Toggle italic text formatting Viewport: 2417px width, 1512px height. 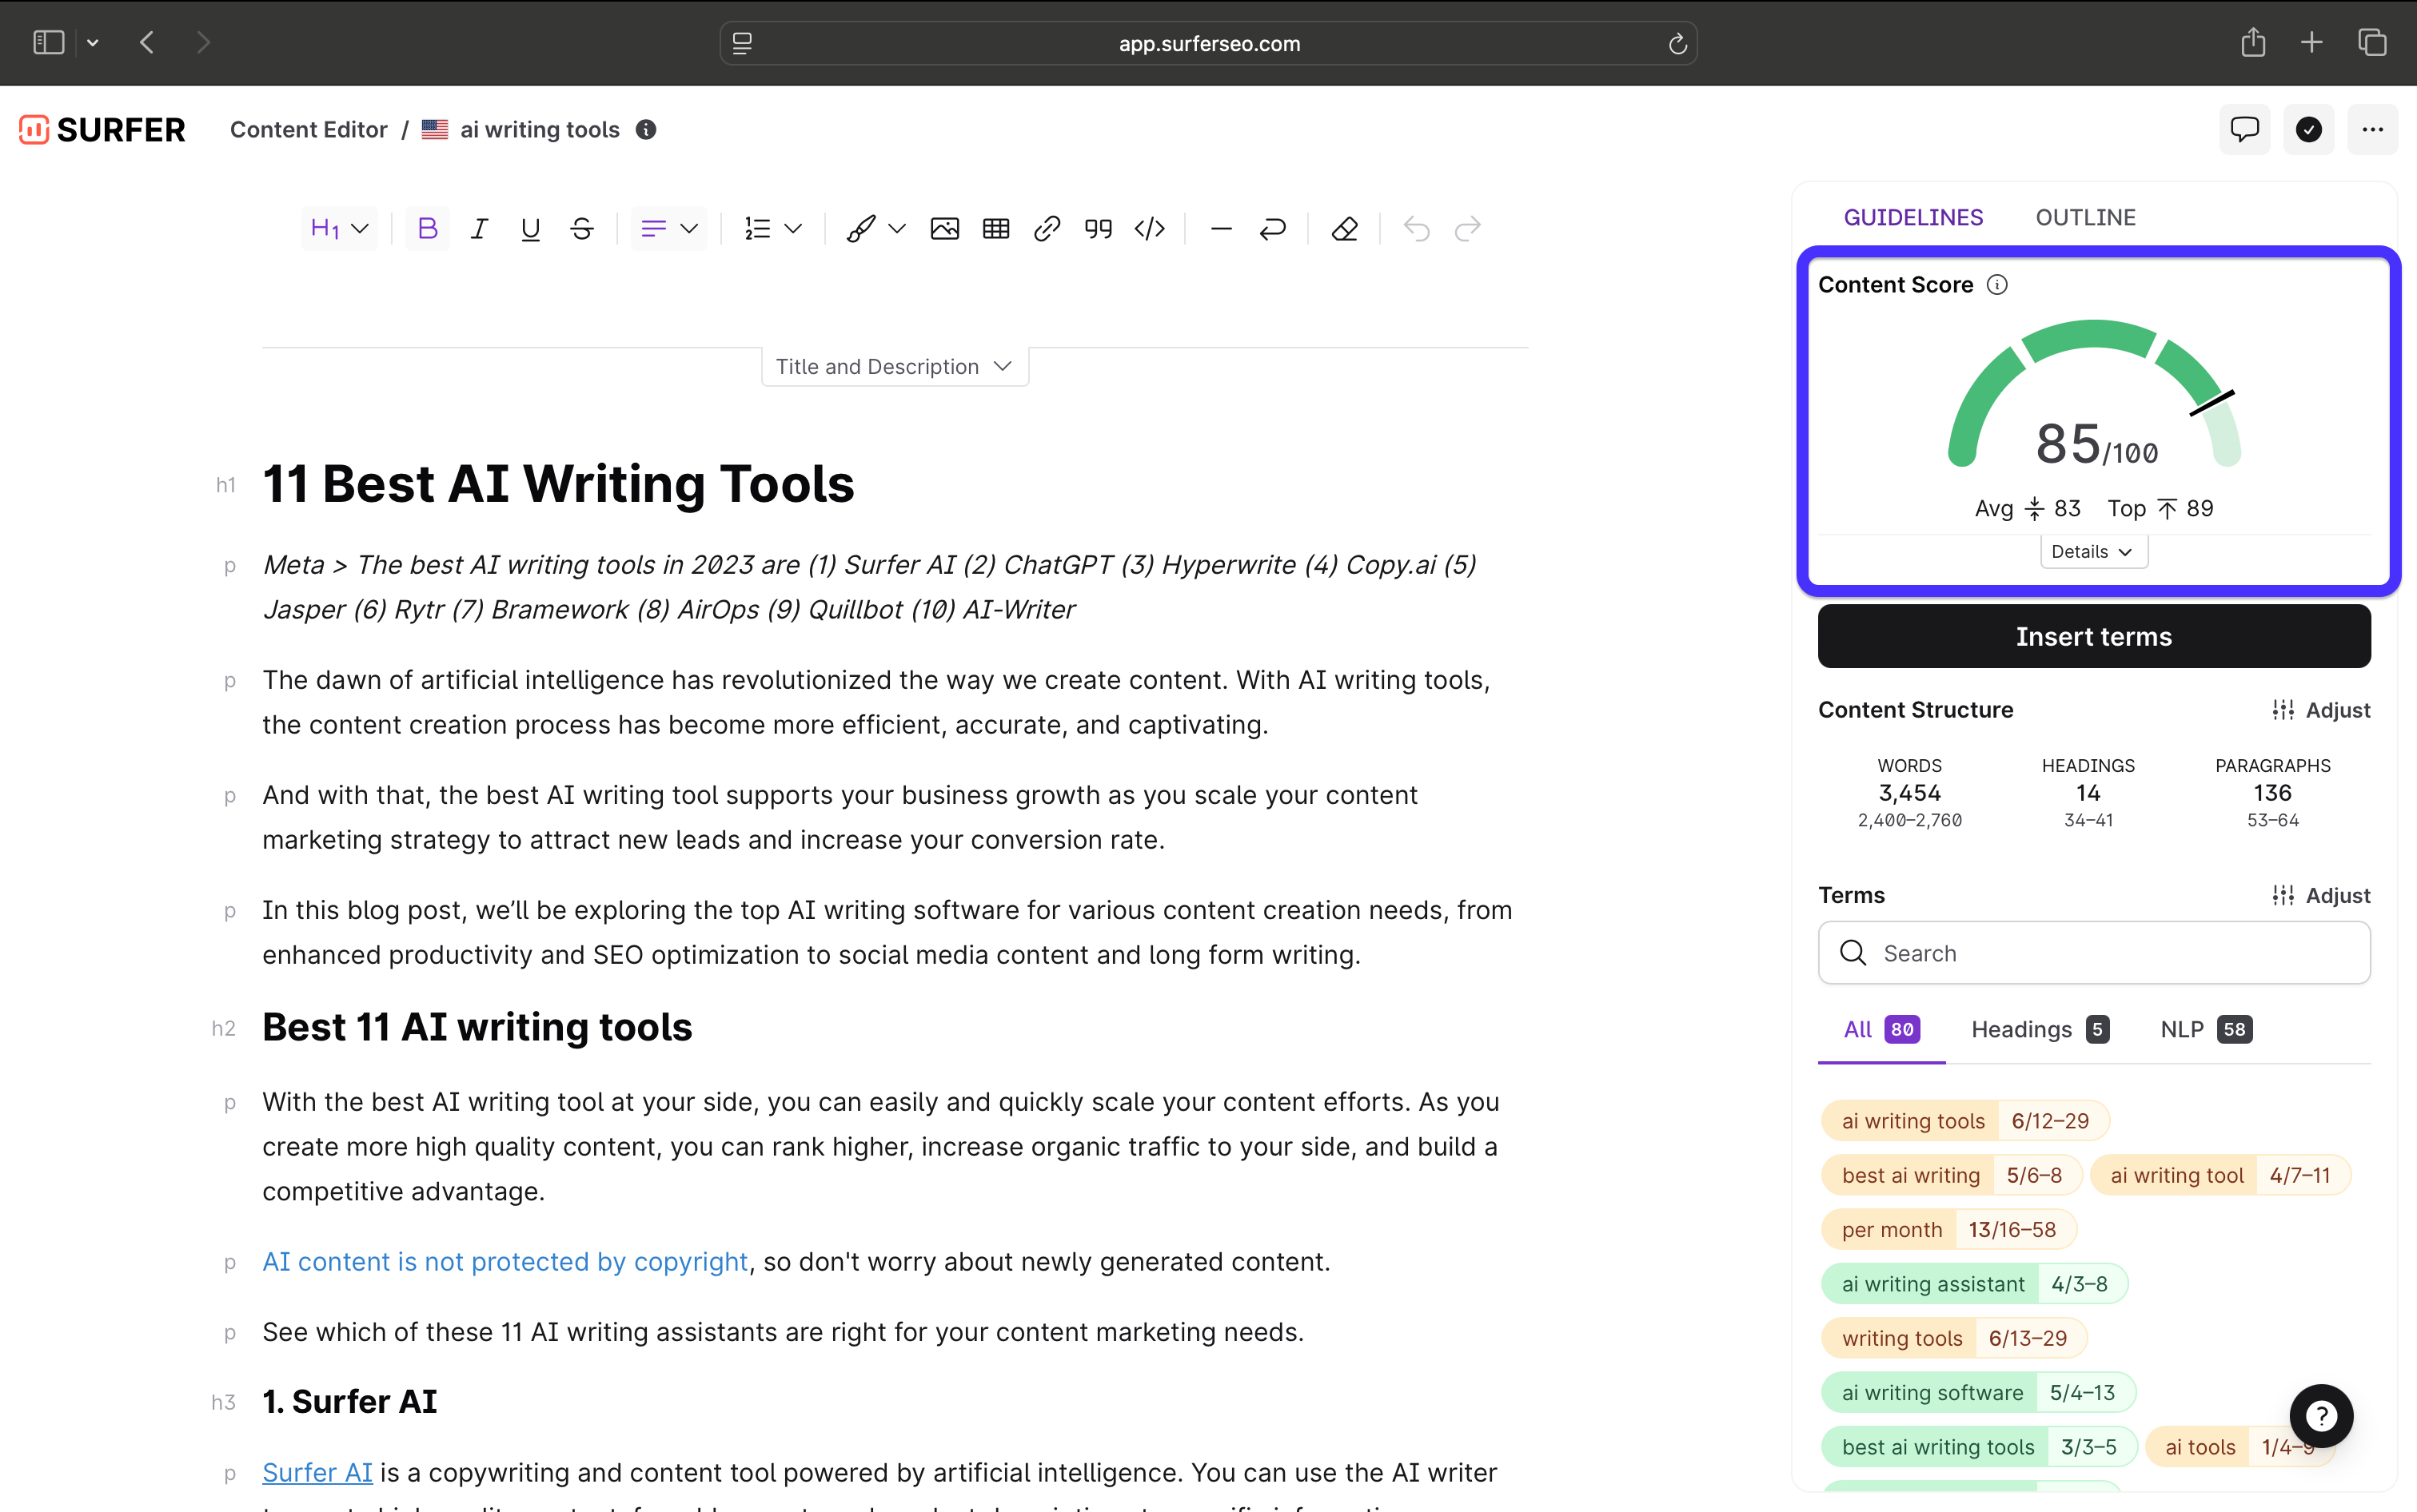(479, 229)
